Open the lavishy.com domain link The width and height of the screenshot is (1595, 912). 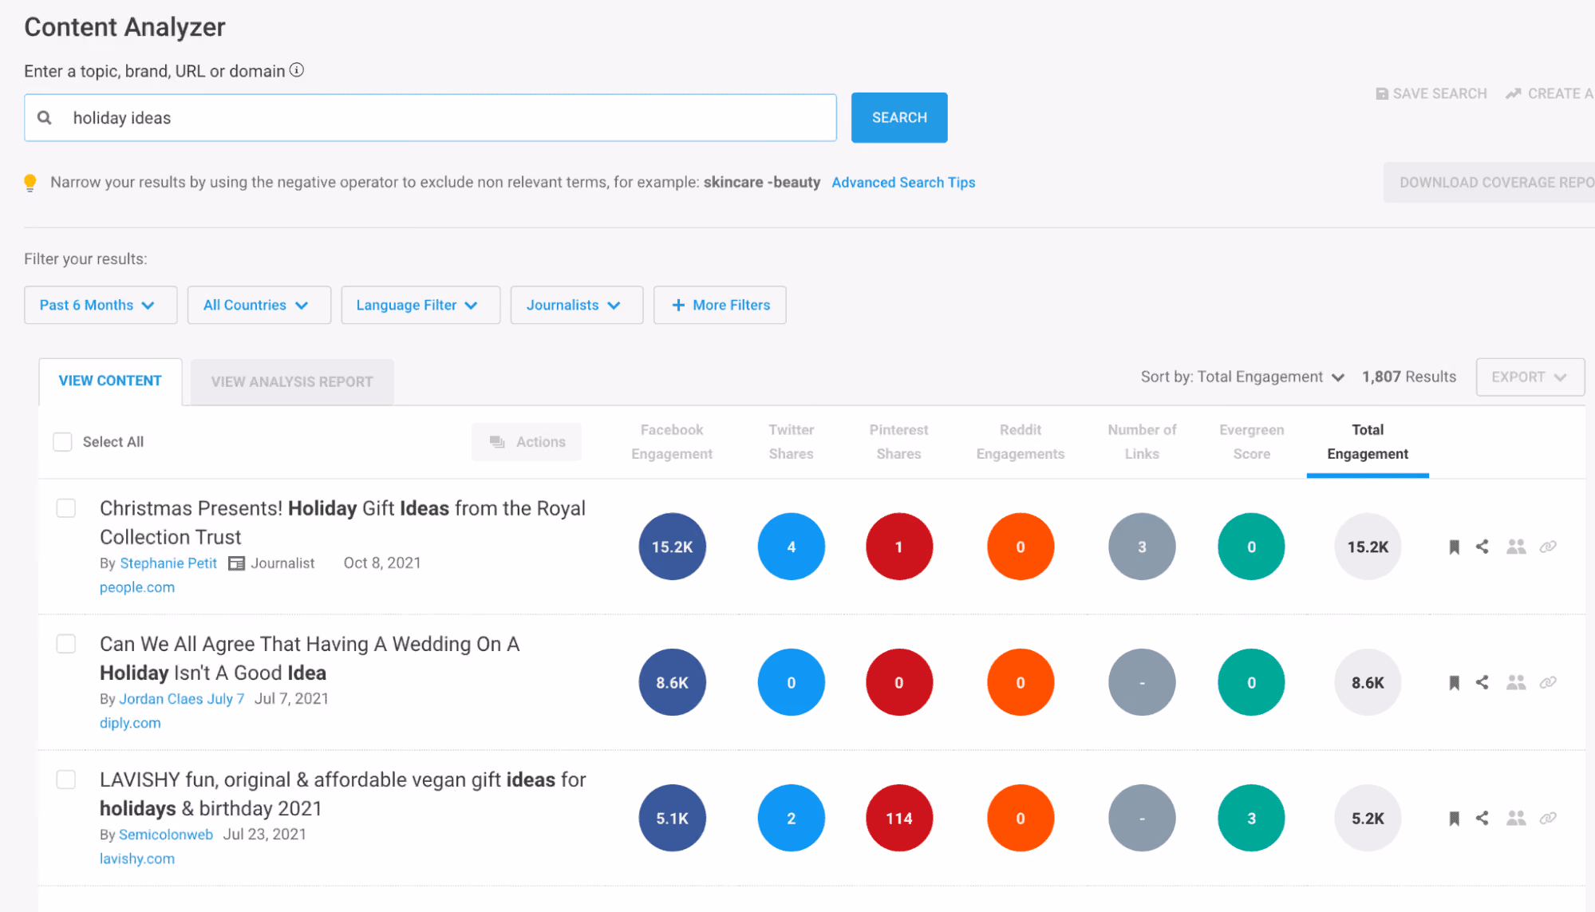pos(137,859)
